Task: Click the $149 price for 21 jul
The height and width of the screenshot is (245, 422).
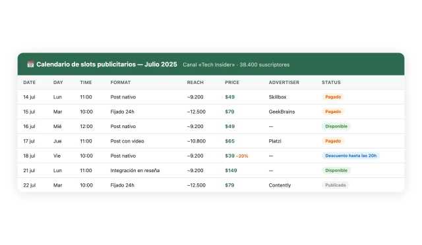Action: [231, 171]
